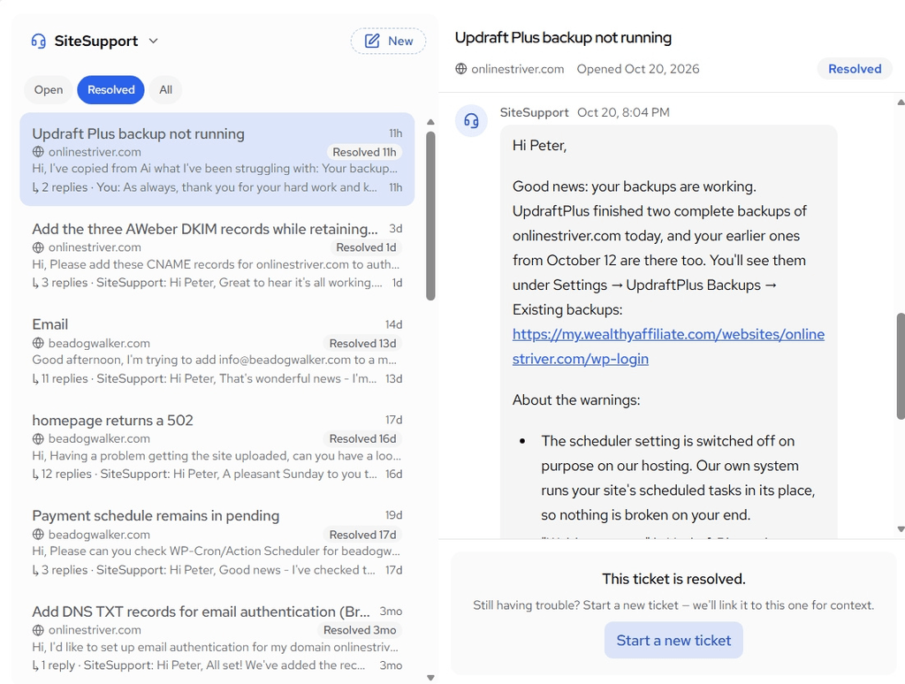Click reply arrow icon beside 12 replies
The image size is (905, 684).
(35, 475)
